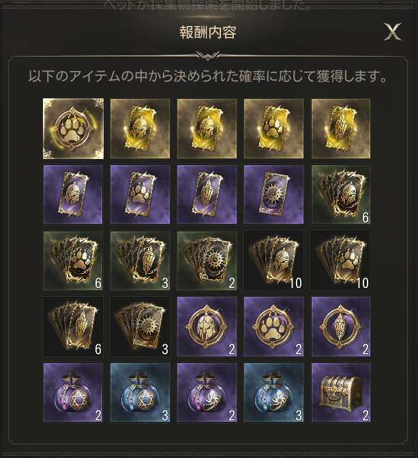
Task: Click the purple shield medallion with 2
Action: [x=341, y=326]
